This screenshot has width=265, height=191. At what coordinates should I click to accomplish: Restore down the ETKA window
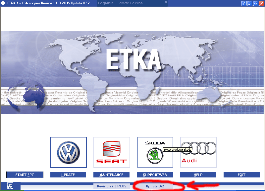point(256,3)
